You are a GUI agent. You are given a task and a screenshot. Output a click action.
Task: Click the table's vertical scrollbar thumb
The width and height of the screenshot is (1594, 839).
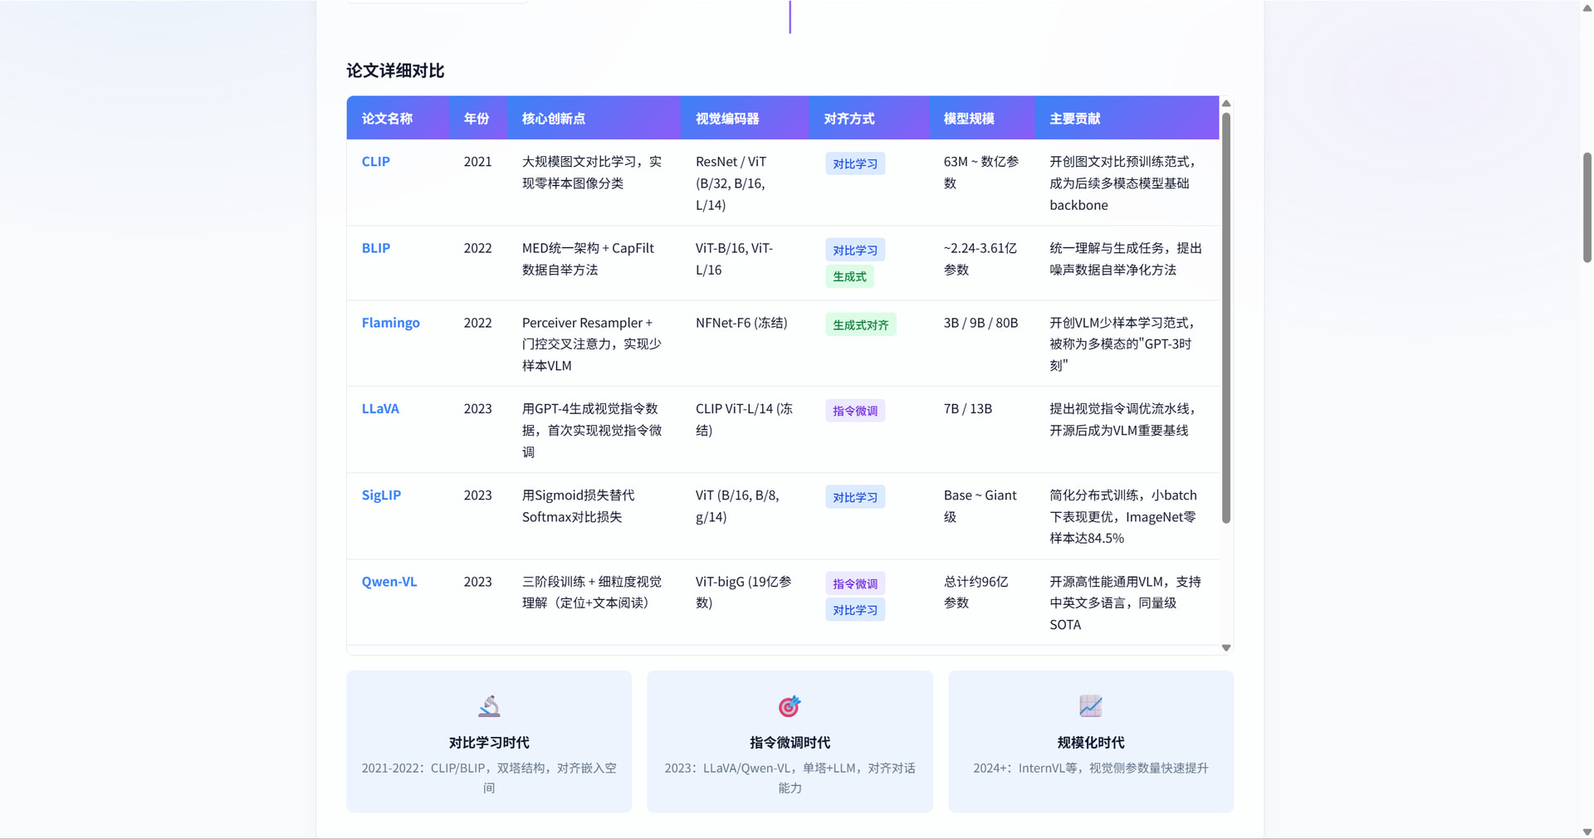tap(1226, 318)
